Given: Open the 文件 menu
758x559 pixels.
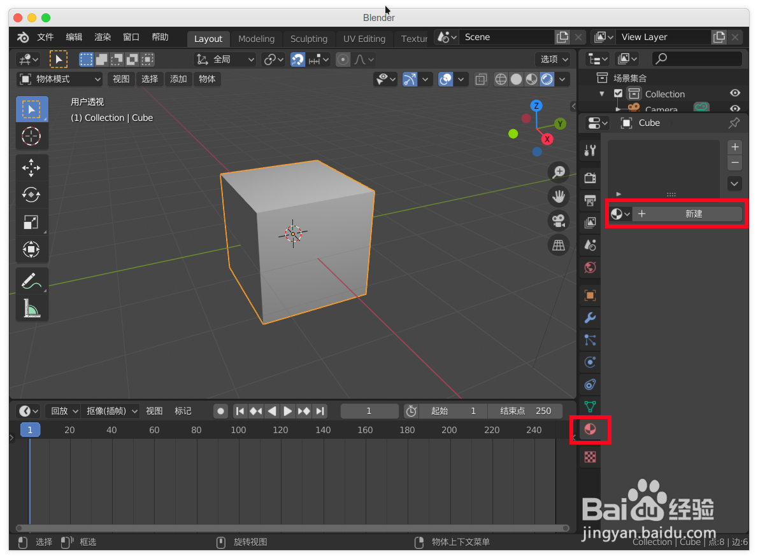Looking at the screenshot, I should (x=45, y=37).
